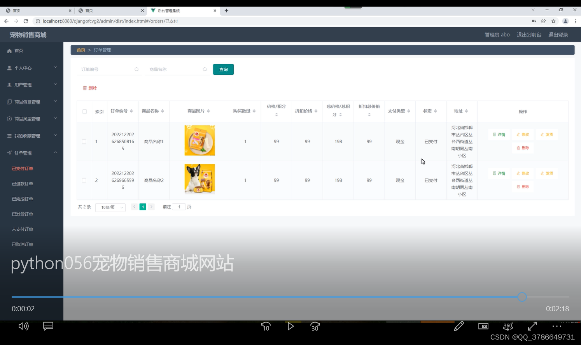The width and height of the screenshot is (581, 345).
Task: Click the 订单编号 search input
Action: click(x=109, y=69)
